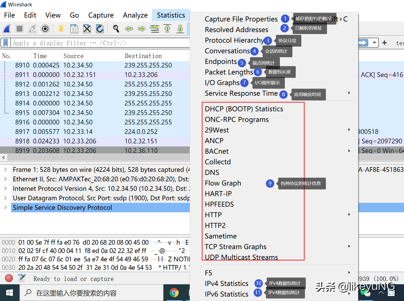
Task: Open the Analyze menu
Action: (x=135, y=15)
